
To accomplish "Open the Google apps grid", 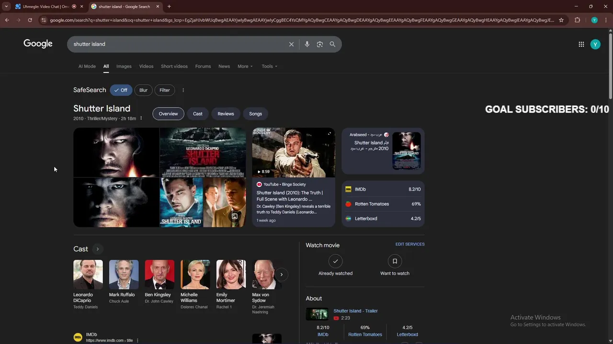I will coord(581,44).
